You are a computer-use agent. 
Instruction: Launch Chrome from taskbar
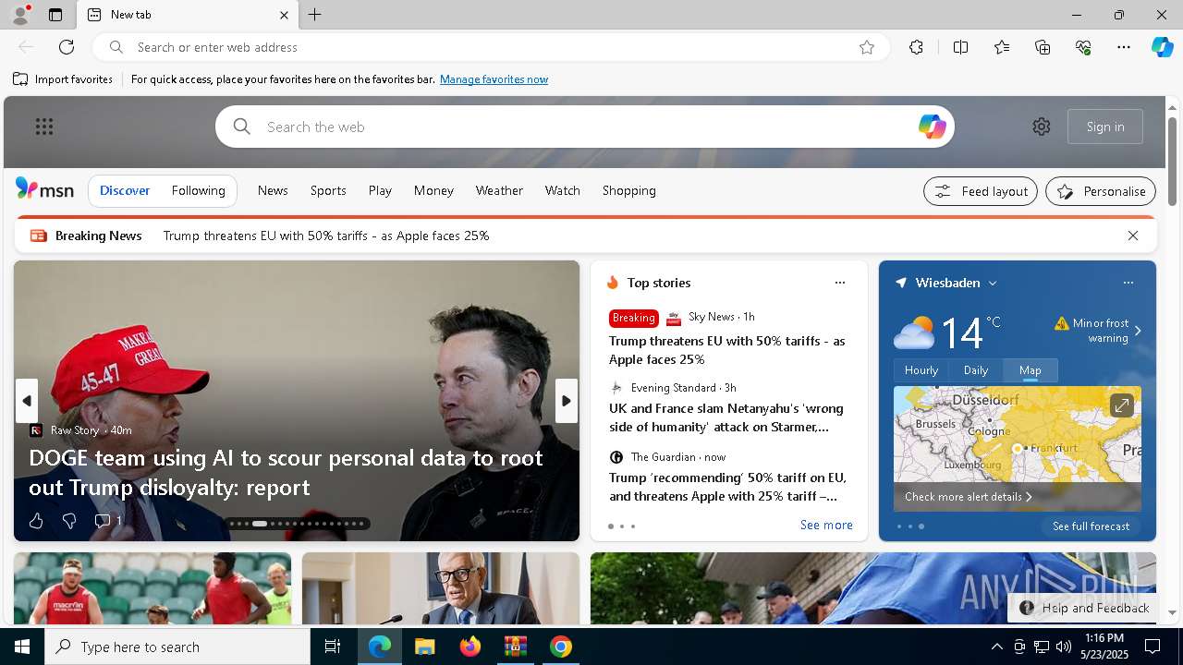[x=560, y=647]
